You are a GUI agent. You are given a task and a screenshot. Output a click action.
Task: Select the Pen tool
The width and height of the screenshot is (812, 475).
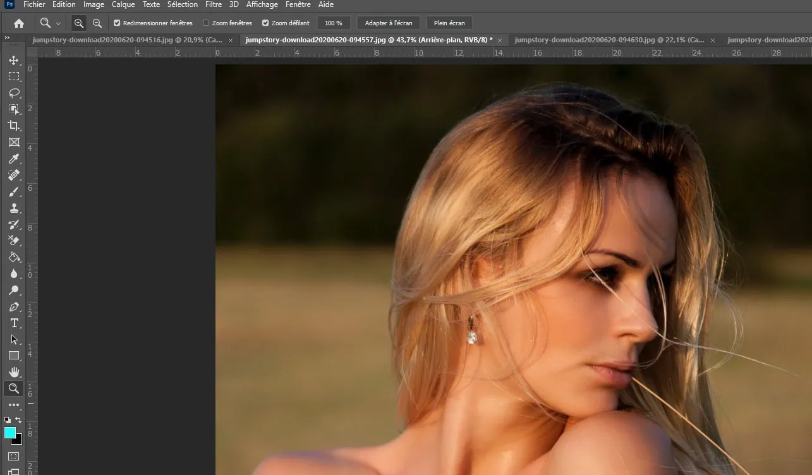(x=14, y=307)
